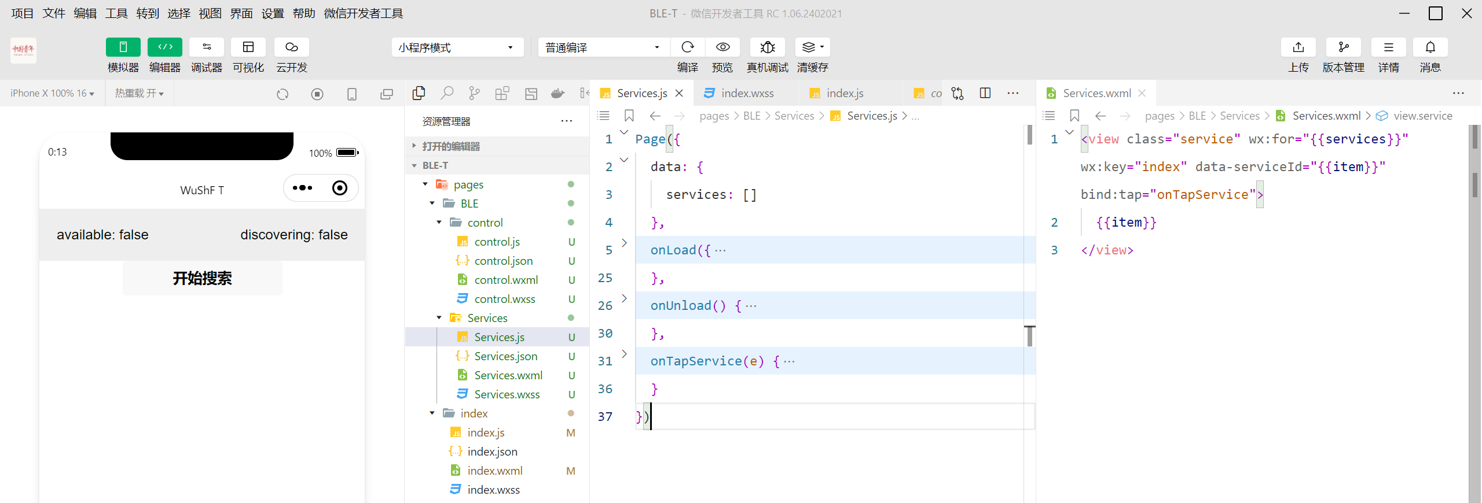Close the Services.js tab
This screenshot has height=503, width=1482.
point(680,93)
